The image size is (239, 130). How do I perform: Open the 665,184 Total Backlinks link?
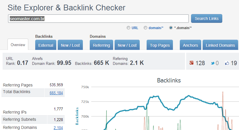56,93
